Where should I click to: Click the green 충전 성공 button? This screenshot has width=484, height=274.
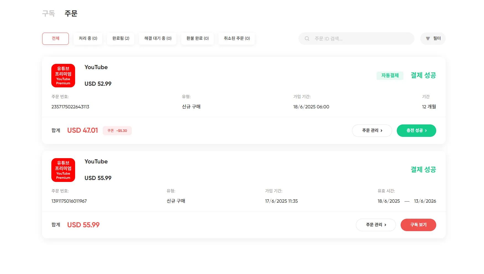(416, 131)
